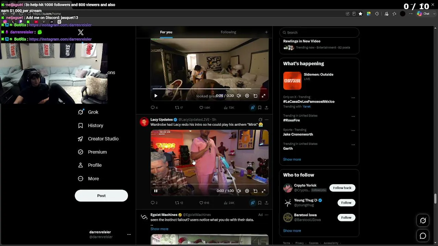Focus the X Search field
The height and width of the screenshot is (246, 438).
319,32
